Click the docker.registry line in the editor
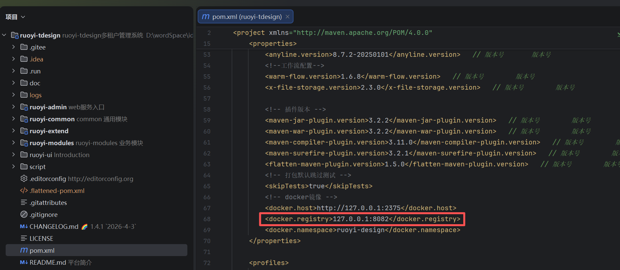The height and width of the screenshot is (270, 620). coord(363,219)
